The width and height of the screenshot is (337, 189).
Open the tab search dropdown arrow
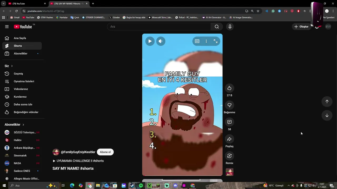[x=3, y=4]
